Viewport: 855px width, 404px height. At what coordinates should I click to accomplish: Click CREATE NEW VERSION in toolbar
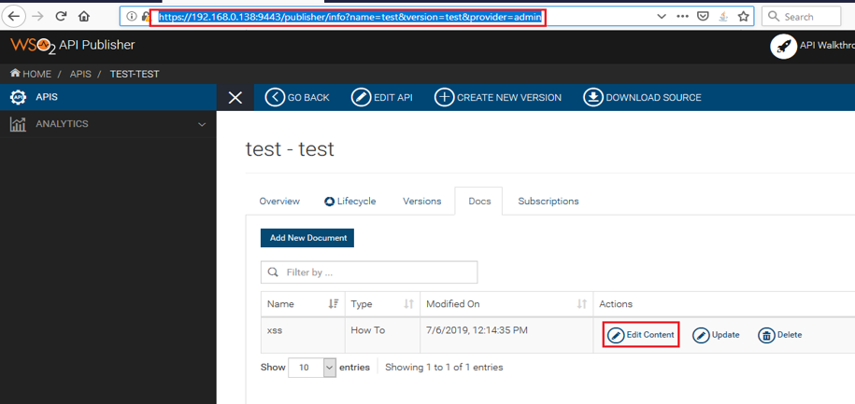[498, 97]
